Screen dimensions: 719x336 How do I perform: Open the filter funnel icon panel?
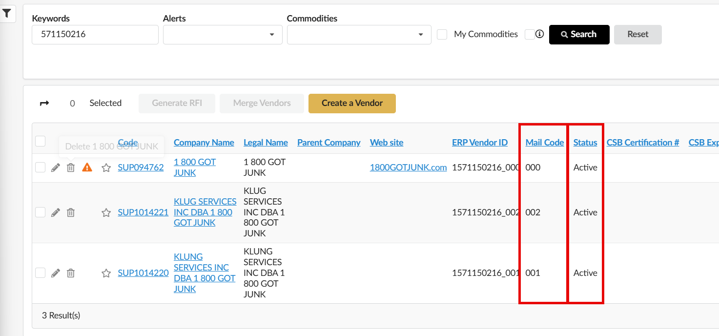[x=7, y=14]
